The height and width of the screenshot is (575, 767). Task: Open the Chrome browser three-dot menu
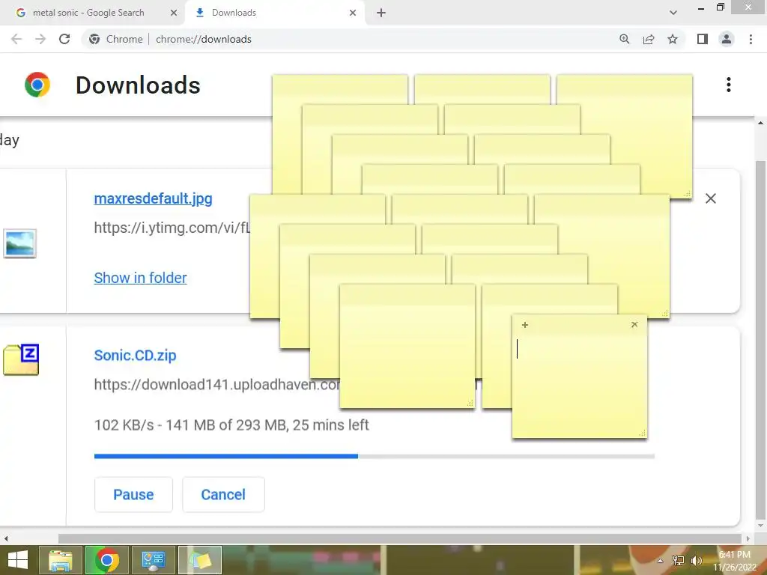point(751,39)
